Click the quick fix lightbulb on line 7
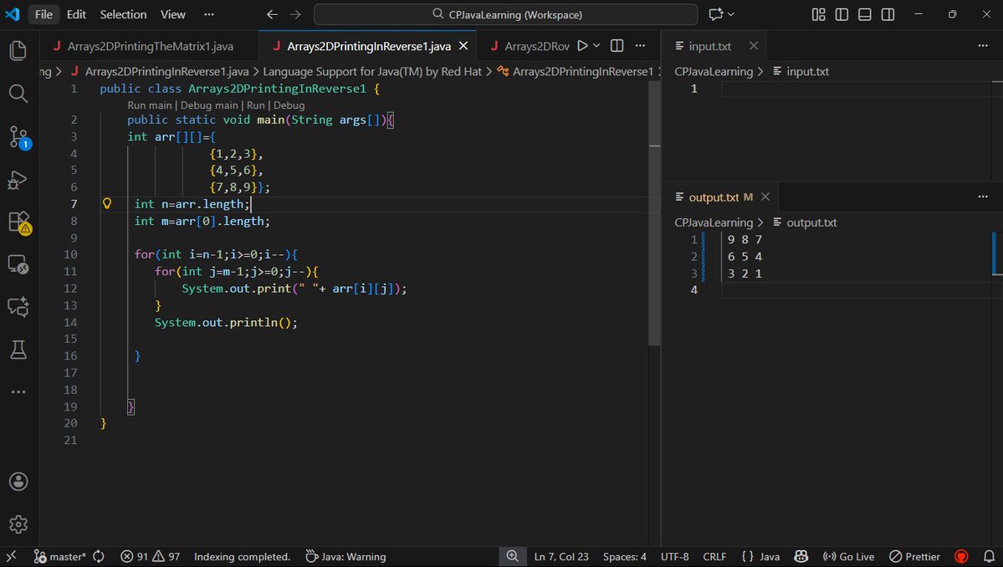The width and height of the screenshot is (1003, 567). [x=105, y=203]
